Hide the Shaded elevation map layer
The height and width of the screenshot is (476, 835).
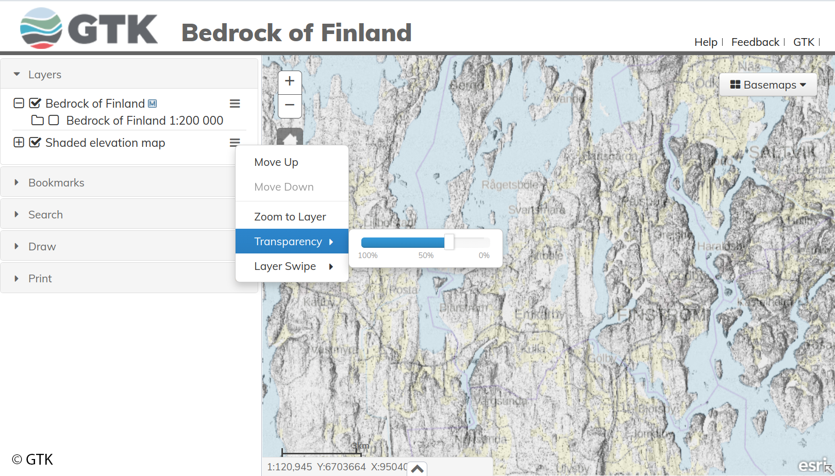35,143
